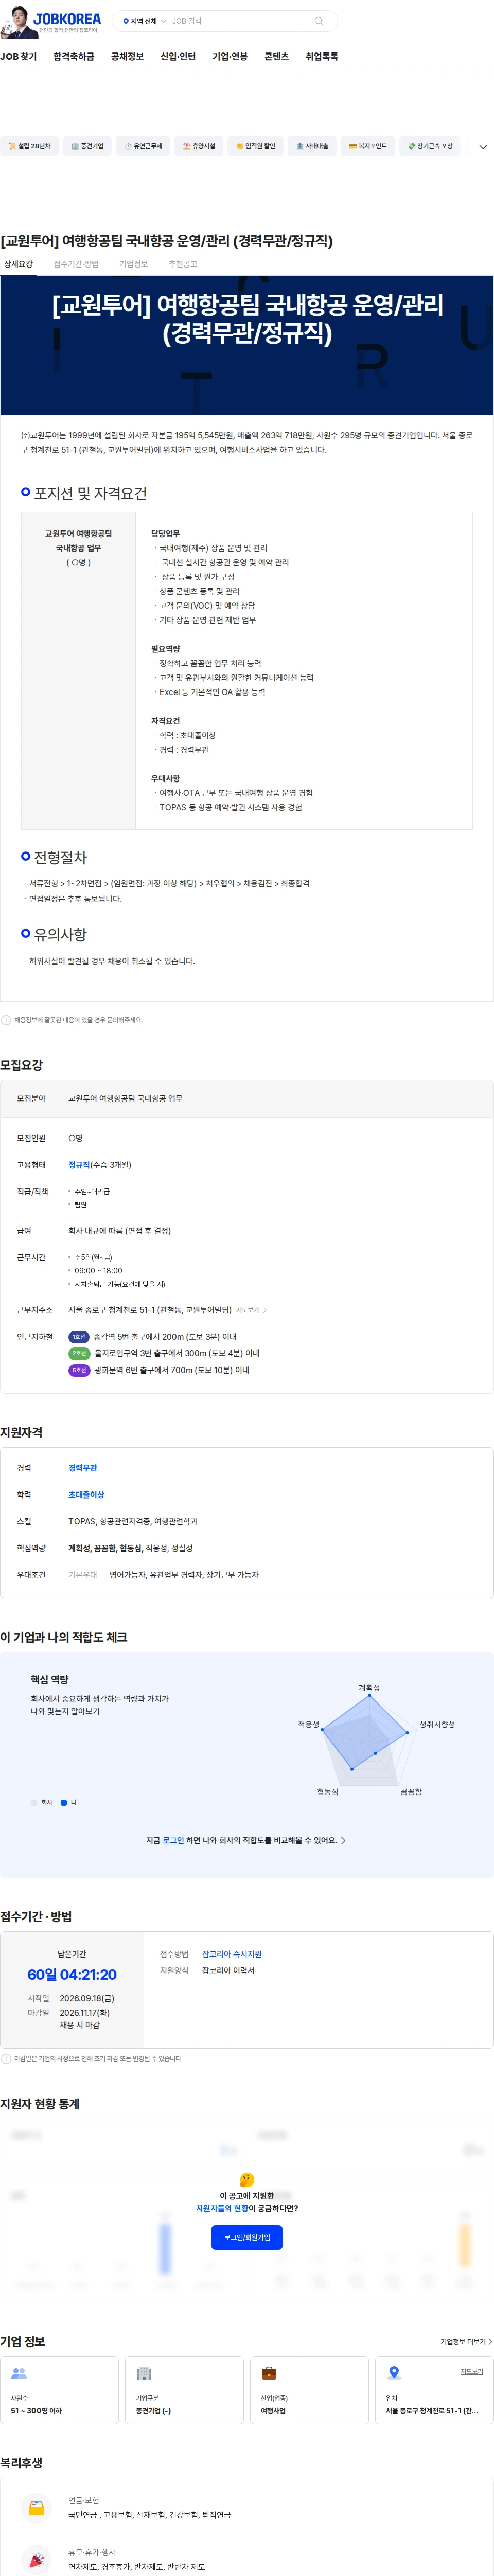Screen dimensions: 494x2576
Task: Click the 중견기업 tag chip
Action: coord(87,146)
